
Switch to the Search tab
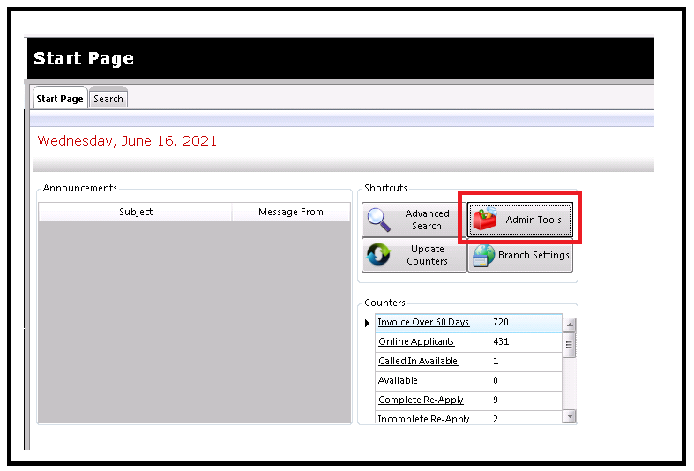[108, 99]
